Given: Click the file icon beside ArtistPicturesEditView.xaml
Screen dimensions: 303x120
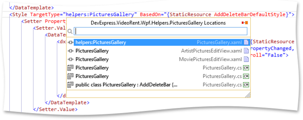Looking at the screenshot, I should pos(246,51).
